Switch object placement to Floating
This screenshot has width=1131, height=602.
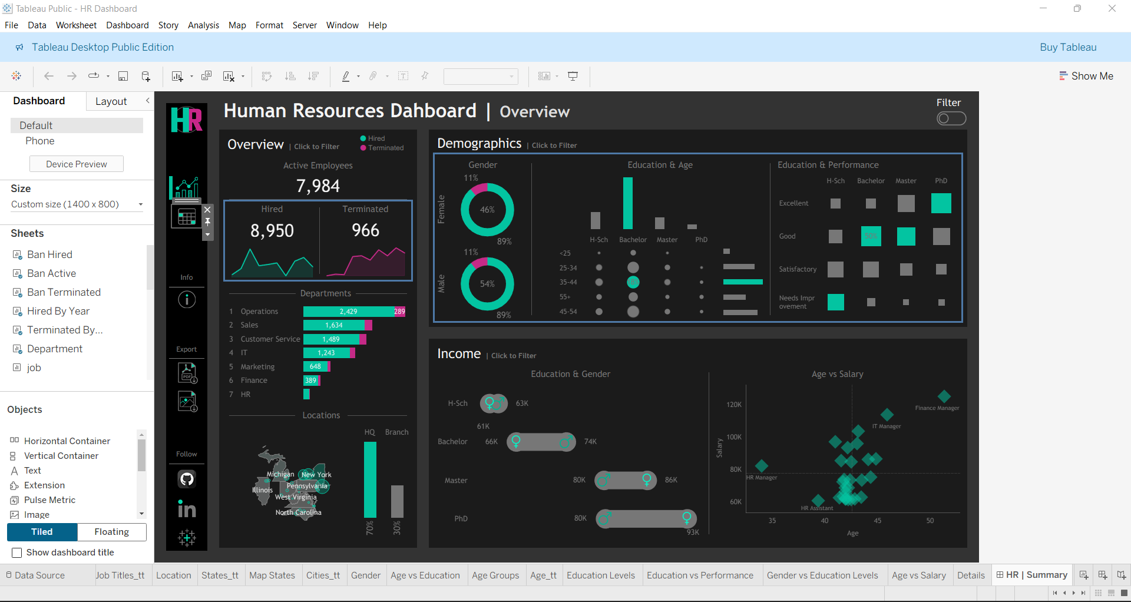coord(111,532)
